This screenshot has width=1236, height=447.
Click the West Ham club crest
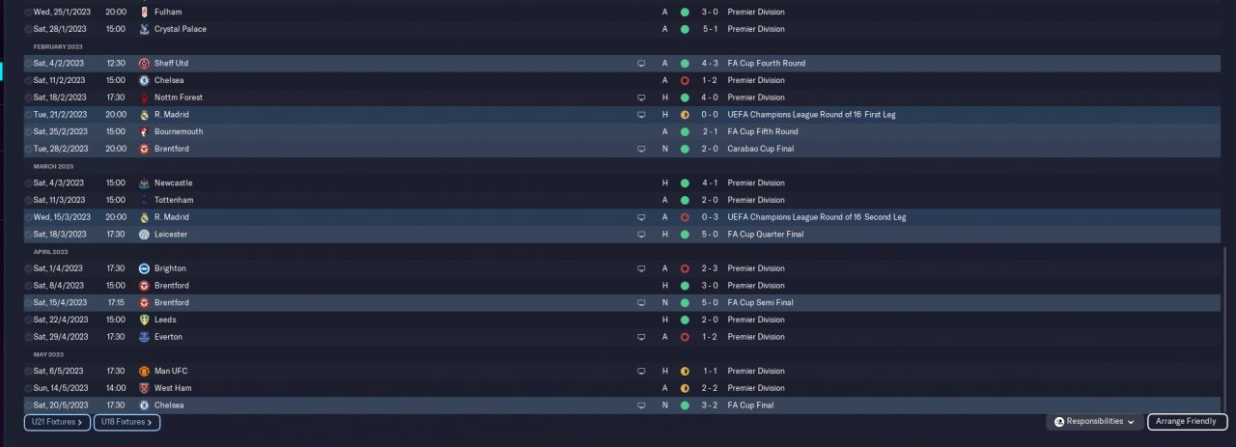(143, 388)
